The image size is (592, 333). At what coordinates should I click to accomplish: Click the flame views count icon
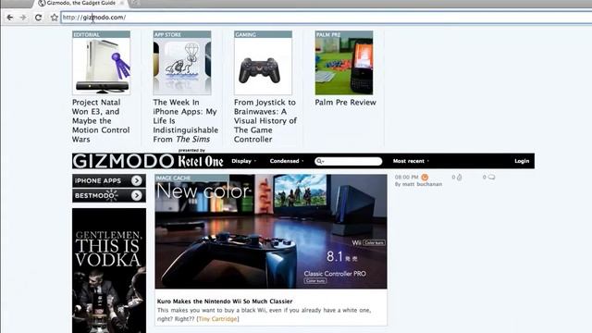459,177
